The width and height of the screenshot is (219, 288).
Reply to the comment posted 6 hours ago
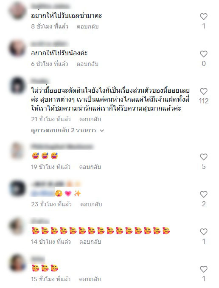coord(87,64)
